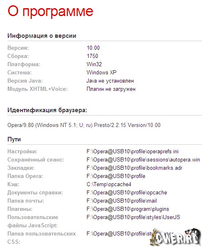Click the profile\mail folder path
Screen dimensions: 202x247
point(122,201)
